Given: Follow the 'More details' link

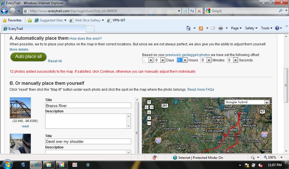Looking at the screenshot, I should [x=19, y=50].
